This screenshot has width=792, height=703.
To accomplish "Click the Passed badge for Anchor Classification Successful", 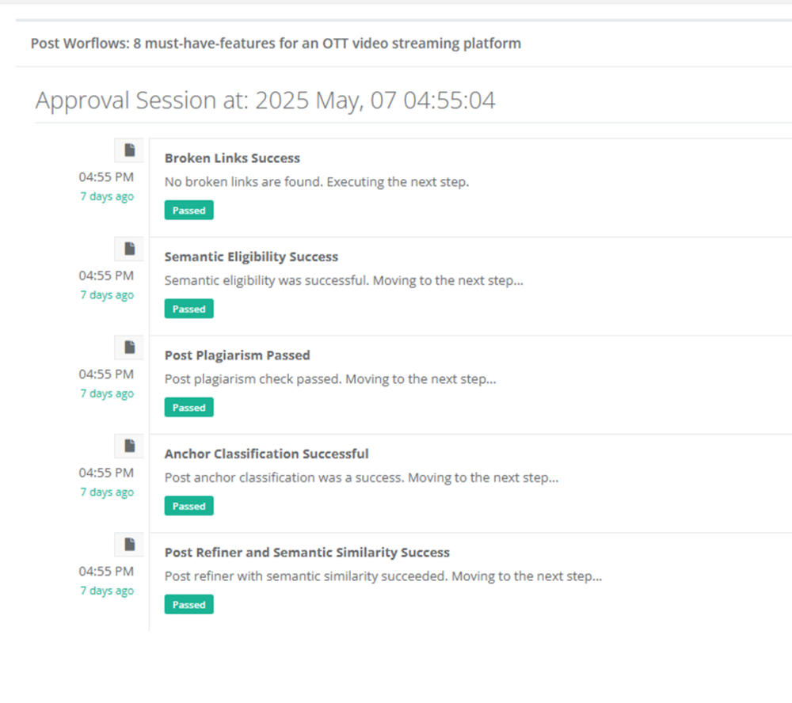I will point(188,505).
